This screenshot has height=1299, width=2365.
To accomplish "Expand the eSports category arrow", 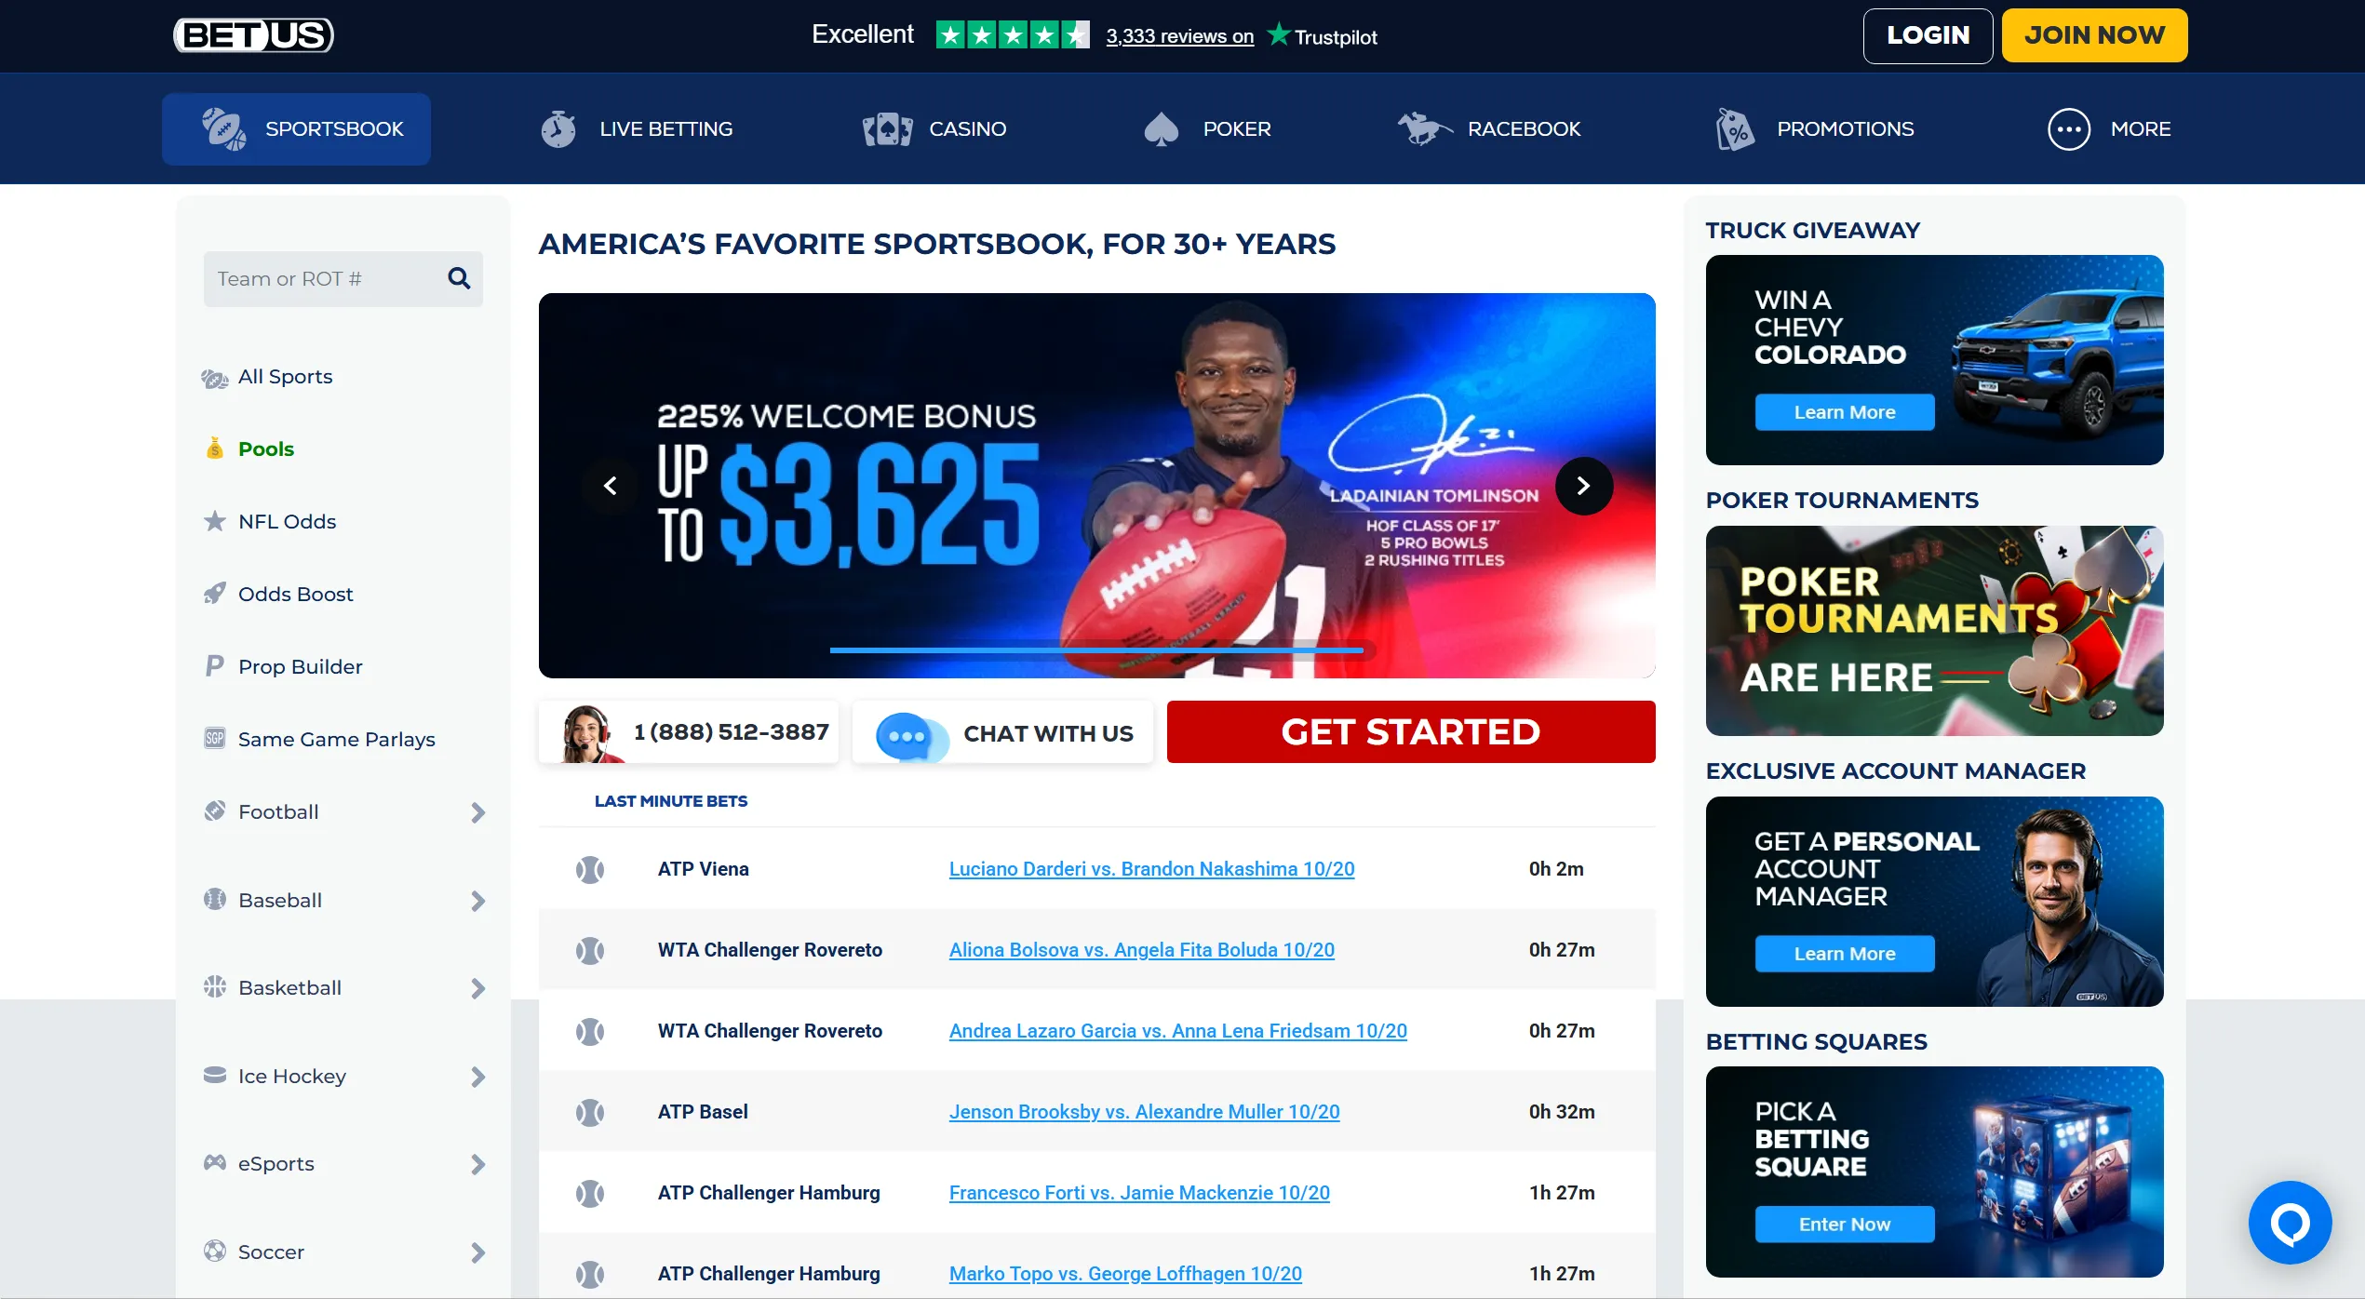I will pos(477,1164).
